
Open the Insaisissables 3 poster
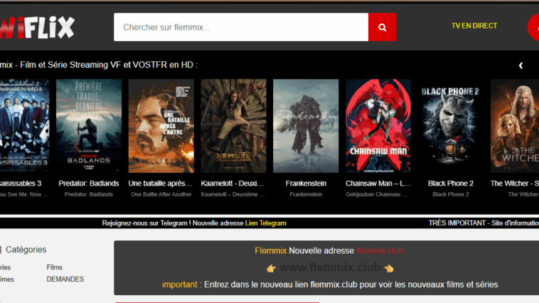click(24, 126)
